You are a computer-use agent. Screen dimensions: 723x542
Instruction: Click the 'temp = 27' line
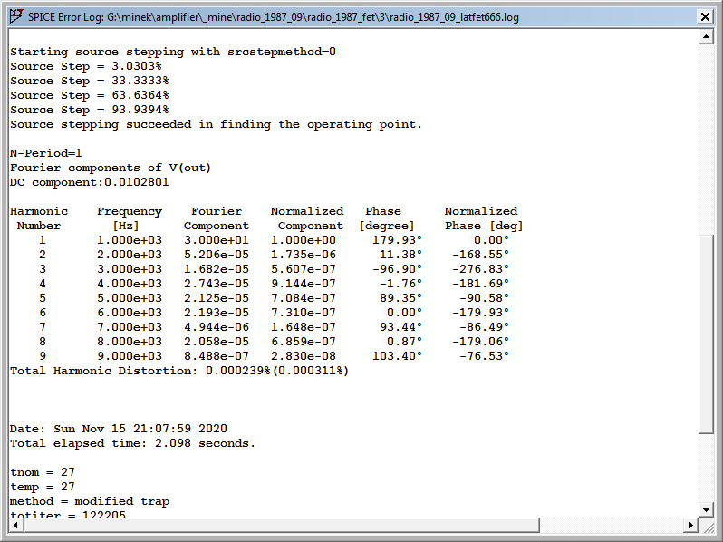42,487
